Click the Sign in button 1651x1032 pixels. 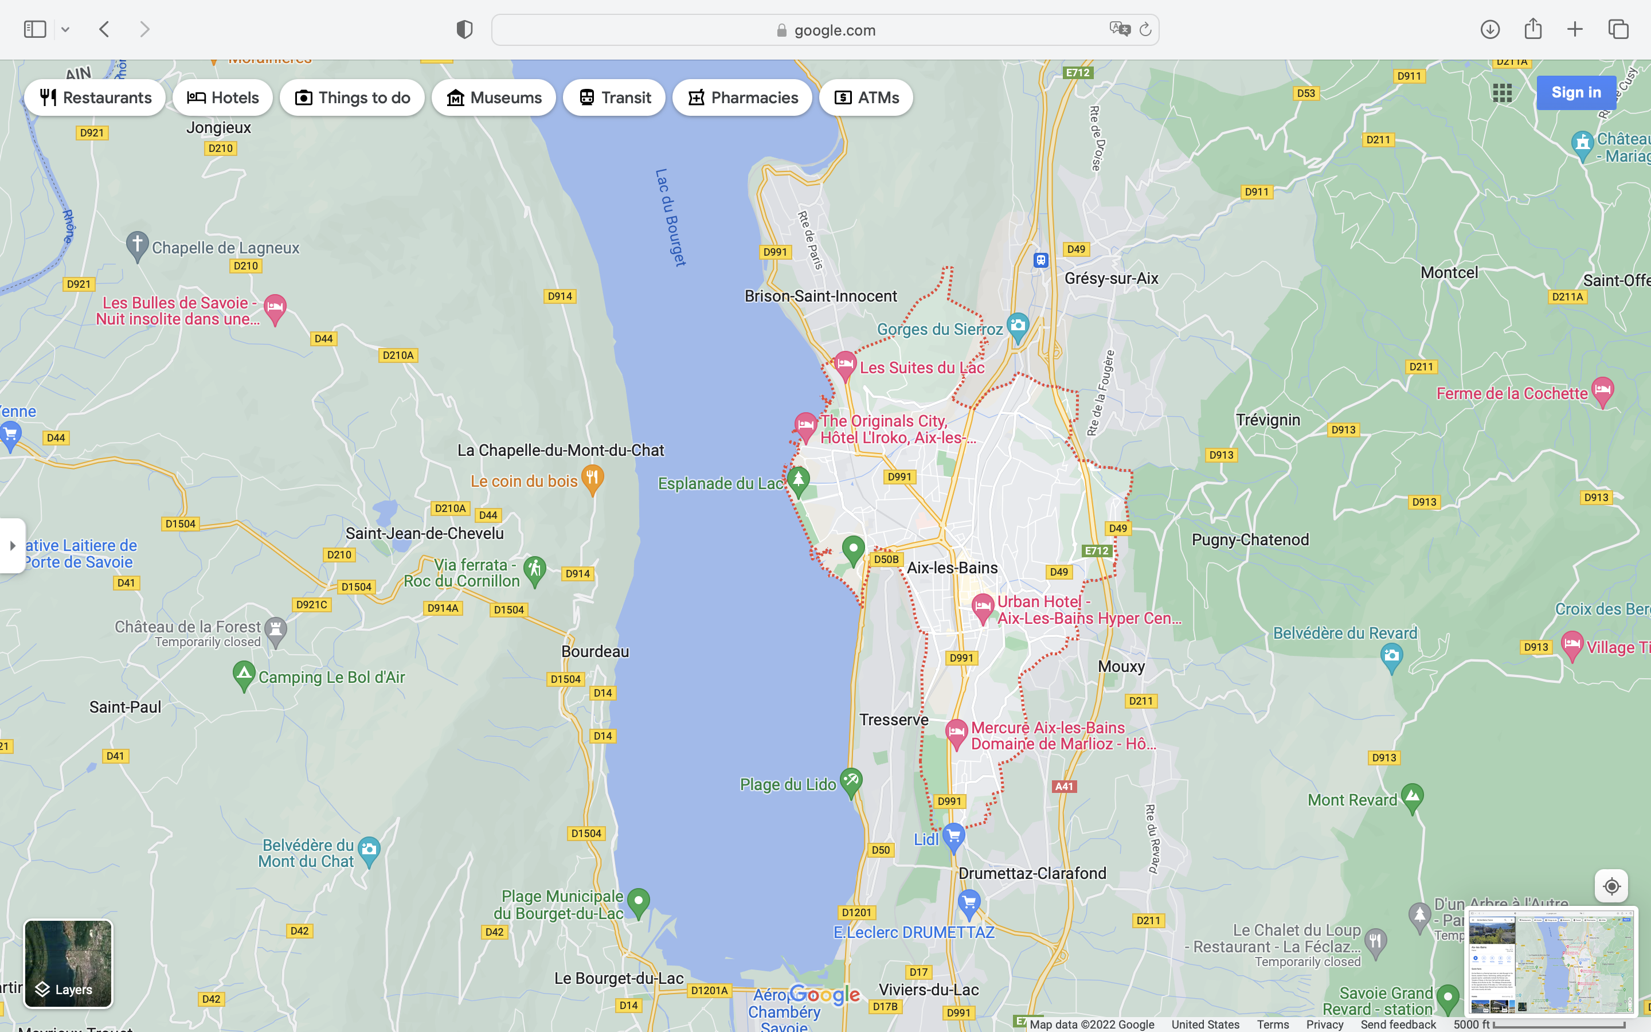(1575, 93)
